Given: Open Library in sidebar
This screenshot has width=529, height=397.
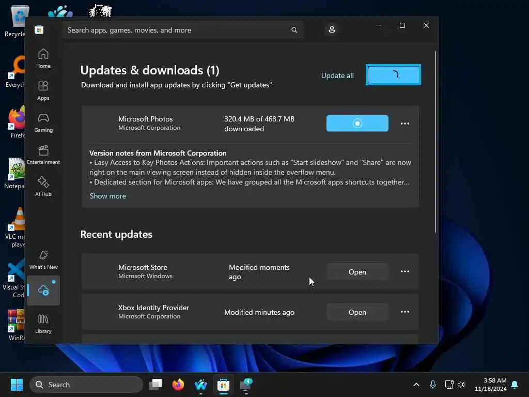Looking at the screenshot, I should click(43, 324).
